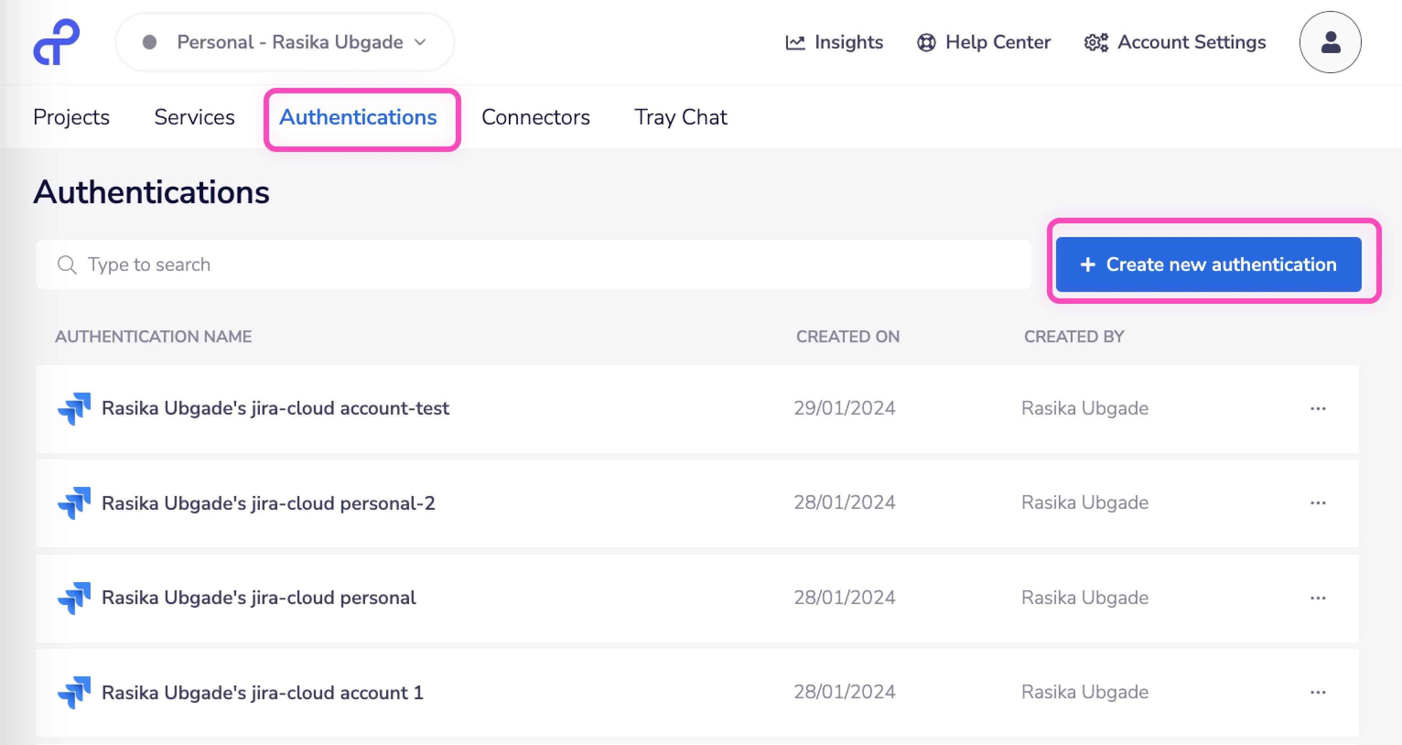Click Create new authentication button
The width and height of the screenshot is (1402, 745).
point(1208,265)
